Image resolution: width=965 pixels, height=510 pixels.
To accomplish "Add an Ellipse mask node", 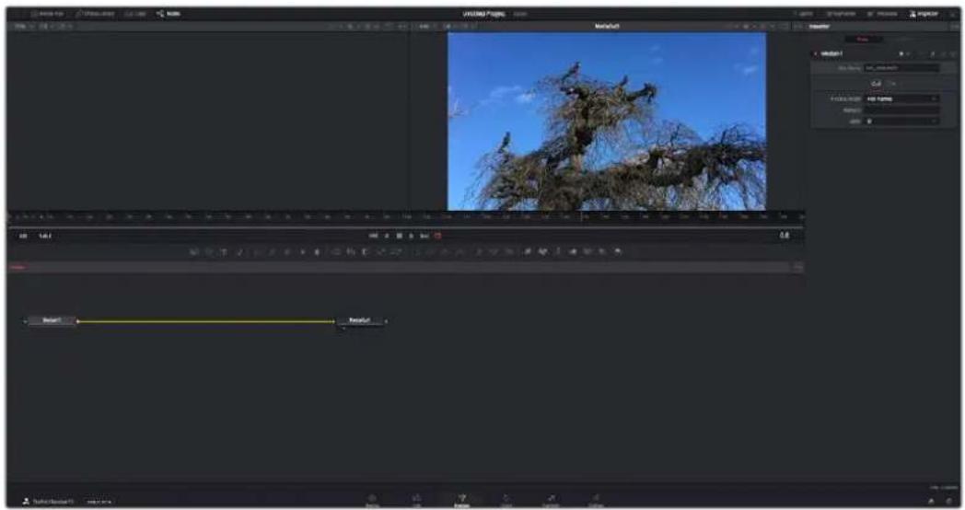I will pos(431,251).
